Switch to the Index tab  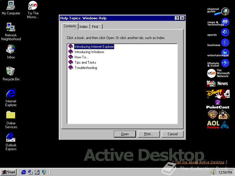(x=83, y=27)
